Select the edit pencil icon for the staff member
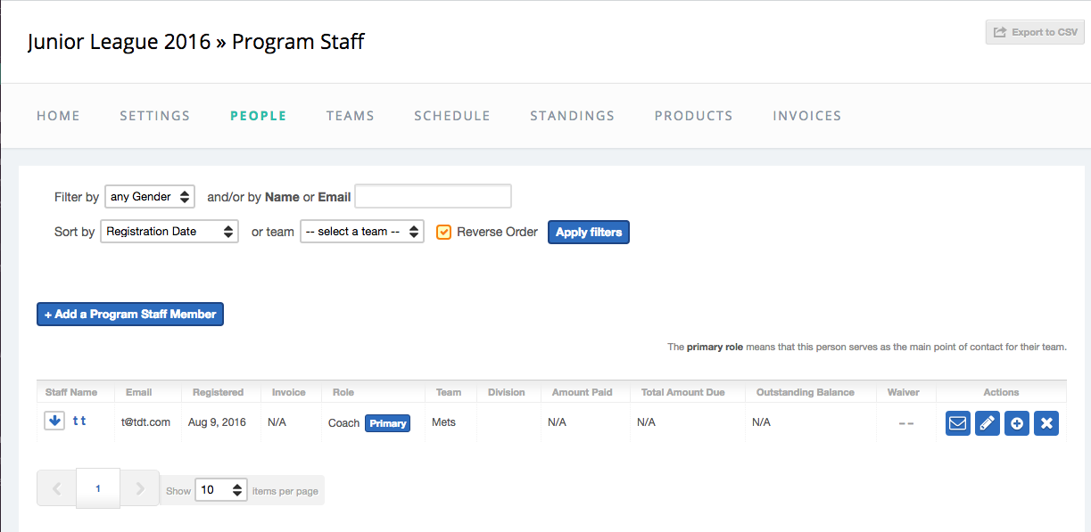 [x=987, y=423]
